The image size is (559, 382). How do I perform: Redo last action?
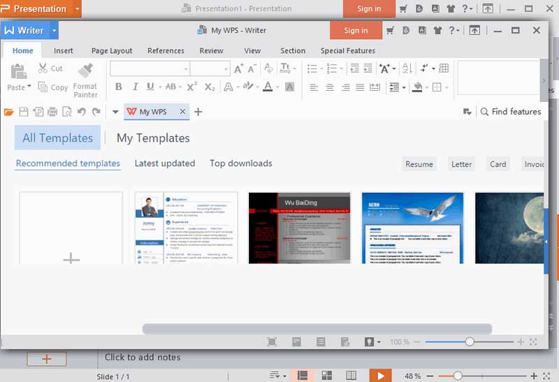(x=96, y=112)
